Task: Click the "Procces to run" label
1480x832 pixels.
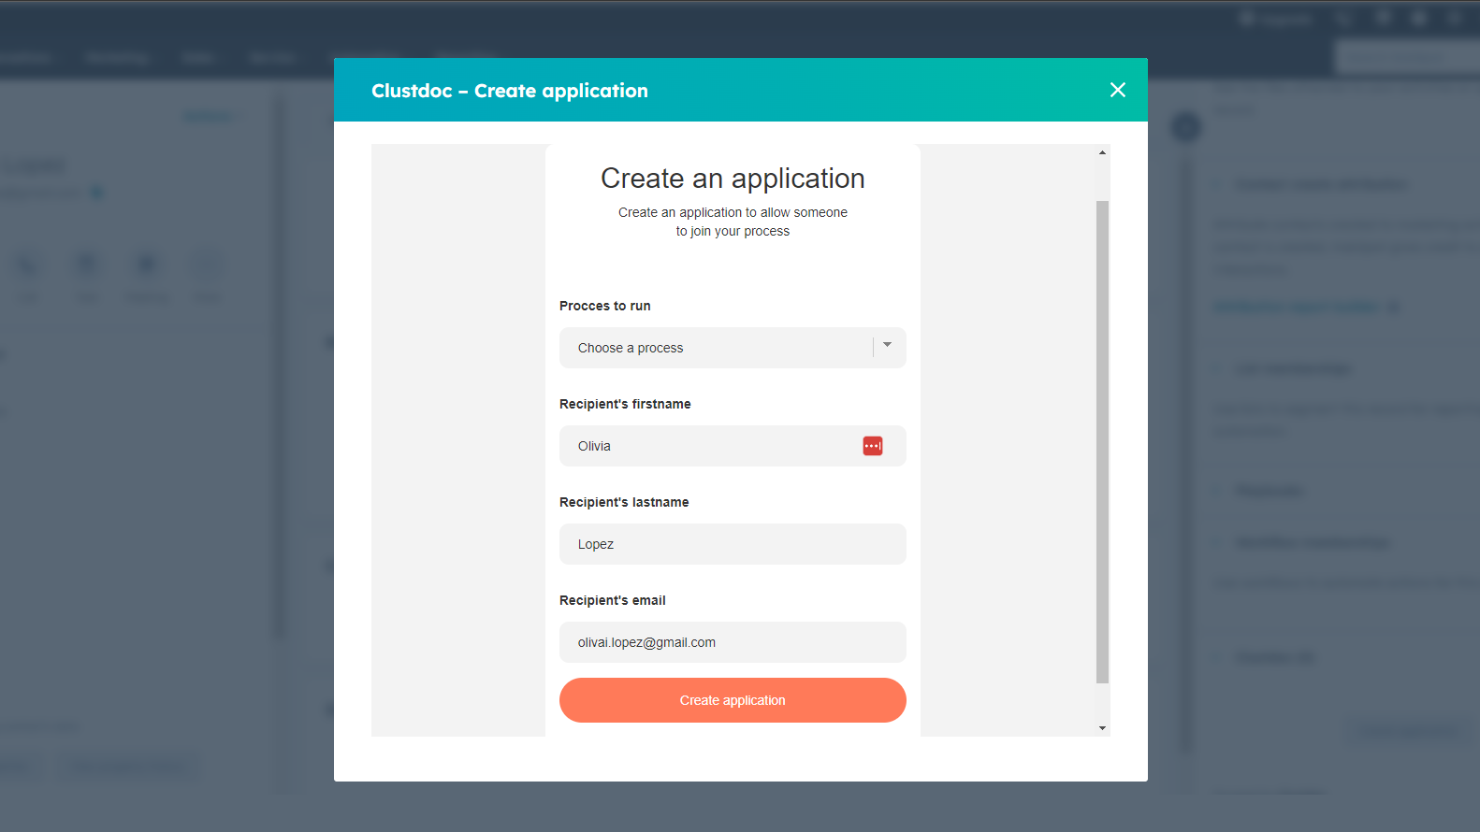Action: click(604, 306)
